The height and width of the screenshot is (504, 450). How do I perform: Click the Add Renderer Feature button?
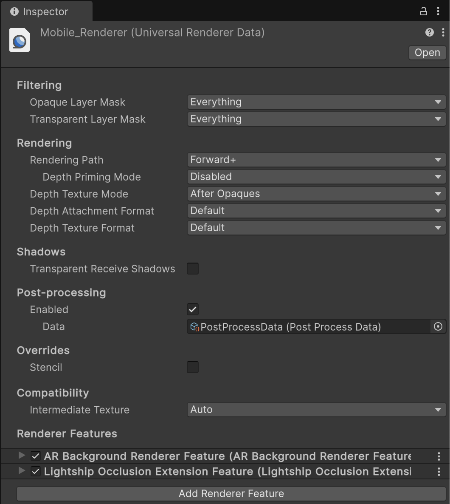[x=231, y=493]
